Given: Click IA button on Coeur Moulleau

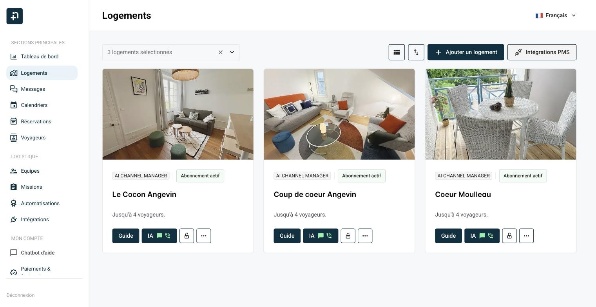Looking at the screenshot, I should pos(482,236).
